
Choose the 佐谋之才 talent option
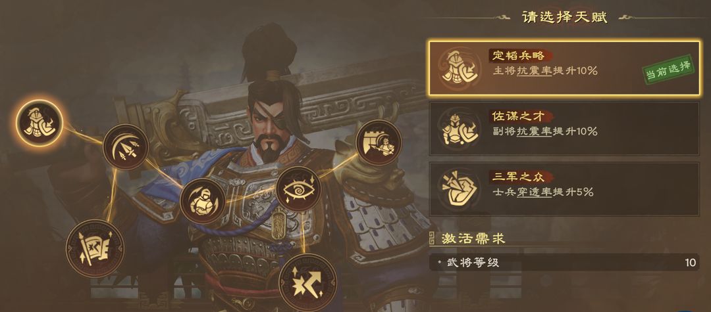pyautogui.click(x=565, y=129)
